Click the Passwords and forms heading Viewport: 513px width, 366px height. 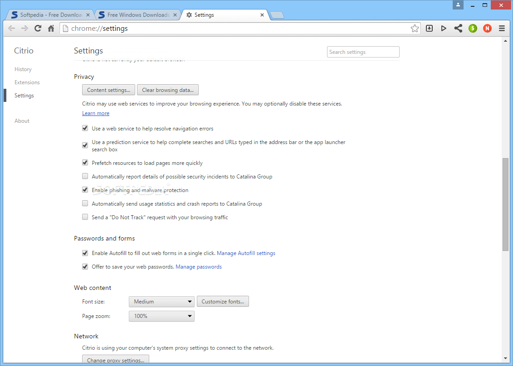(104, 239)
